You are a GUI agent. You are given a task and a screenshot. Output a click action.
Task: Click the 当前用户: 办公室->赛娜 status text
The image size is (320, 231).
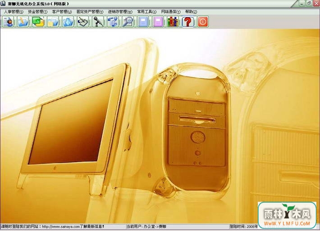point(146,227)
